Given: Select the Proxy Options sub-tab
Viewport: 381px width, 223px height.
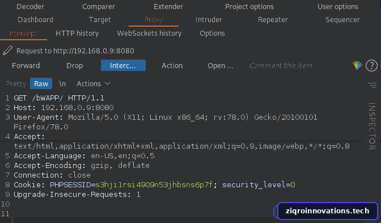Looking at the screenshot, I should point(212,33).
